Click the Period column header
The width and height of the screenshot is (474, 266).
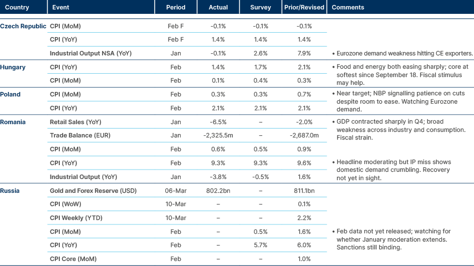coord(176,7)
